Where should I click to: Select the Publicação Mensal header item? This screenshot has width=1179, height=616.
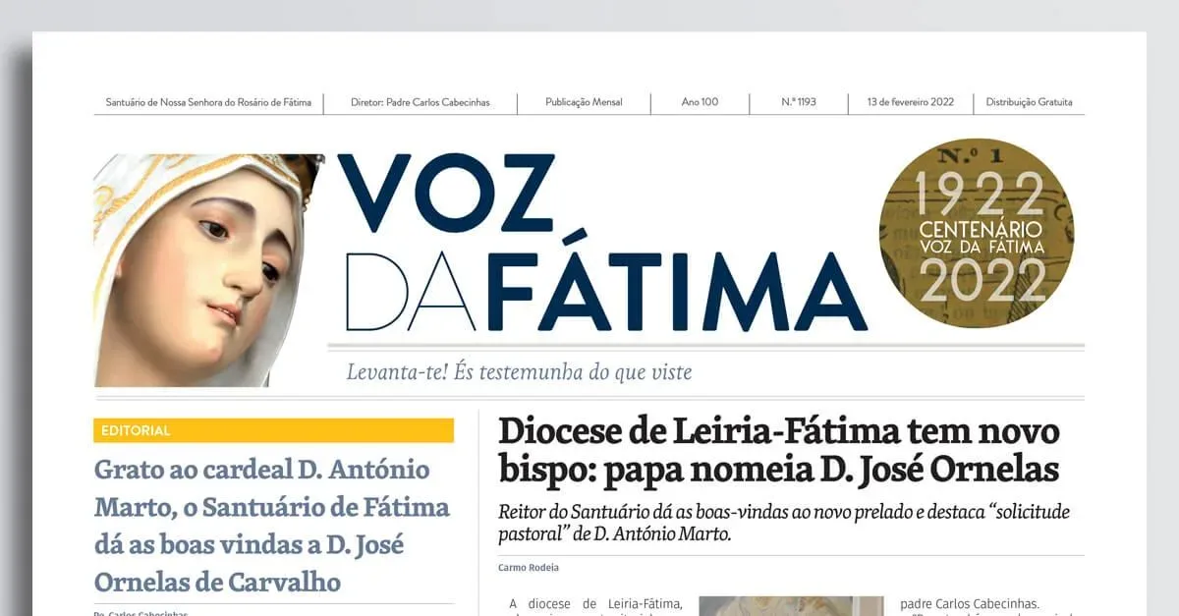(x=584, y=102)
